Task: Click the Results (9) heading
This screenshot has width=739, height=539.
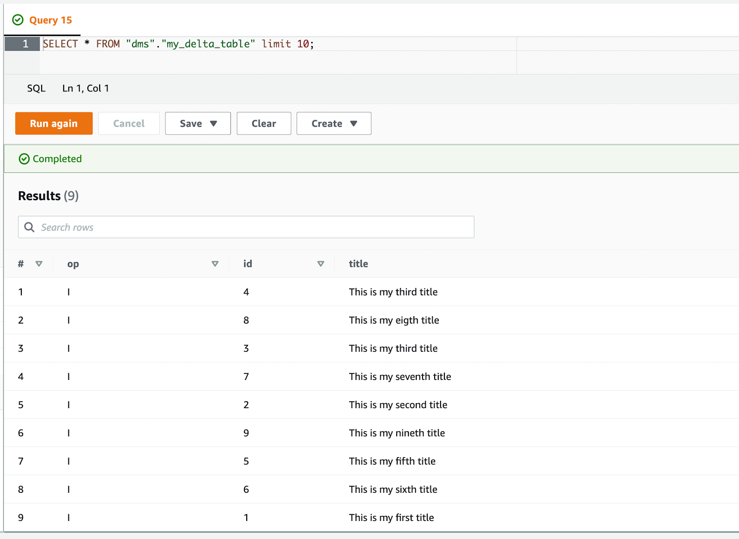Action: (48, 196)
